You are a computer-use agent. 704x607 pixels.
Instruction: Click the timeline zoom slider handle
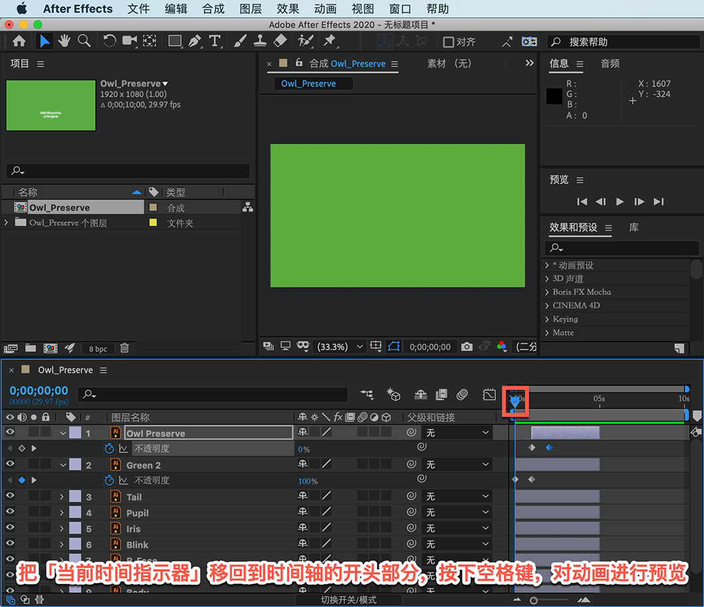pyautogui.click(x=534, y=600)
